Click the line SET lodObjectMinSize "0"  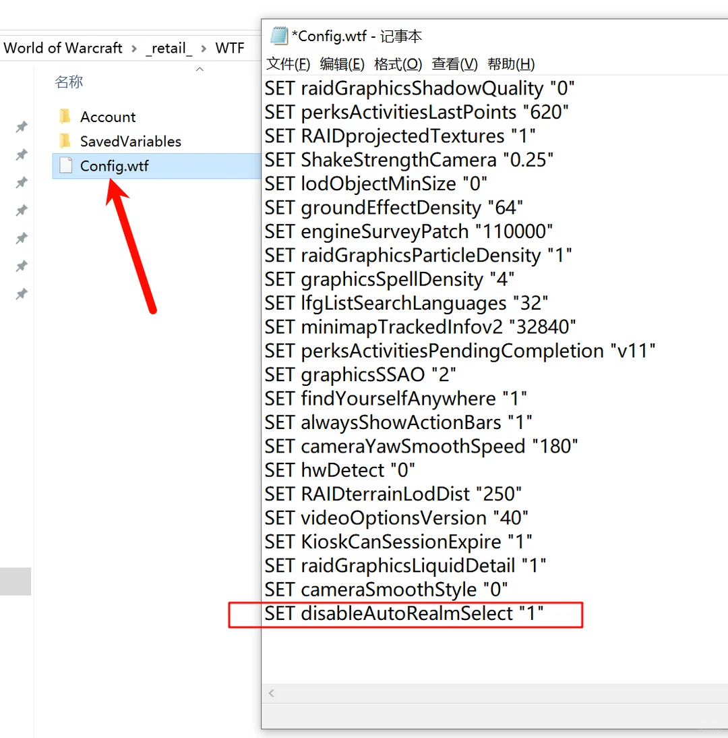pos(375,184)
